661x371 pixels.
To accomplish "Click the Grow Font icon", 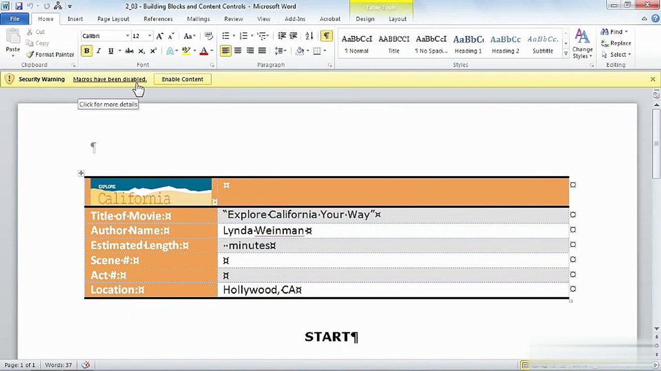I will pyautogui.click(x=160, y=36).
